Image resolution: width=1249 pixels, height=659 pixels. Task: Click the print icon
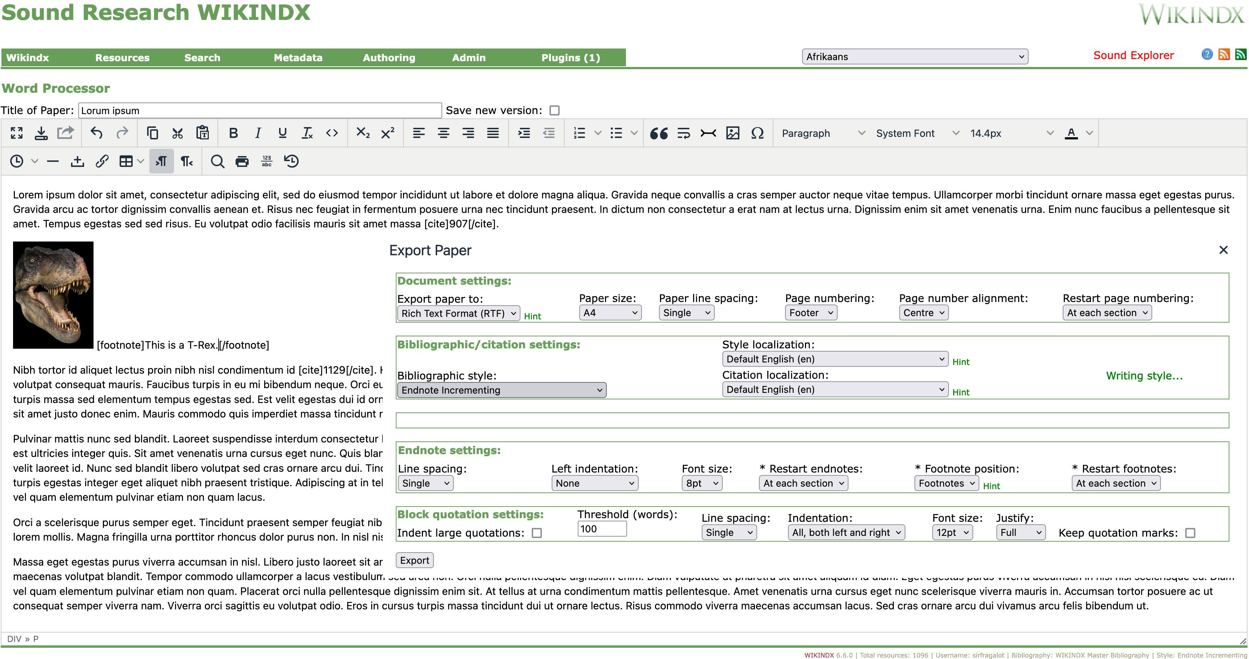coord(242,161)
